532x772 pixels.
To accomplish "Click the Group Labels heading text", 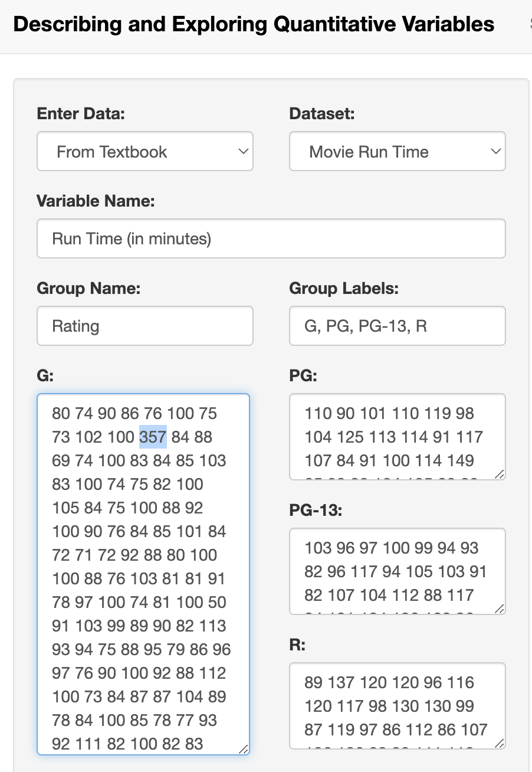I will pyautogui.click(x=344, y=289).
